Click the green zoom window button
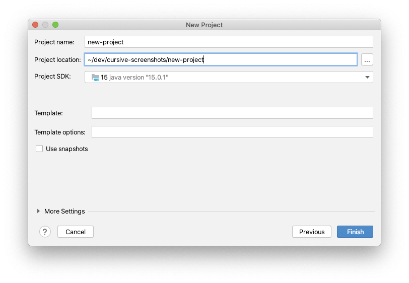The width and height of the screenshot is (409, 283). click(x=55, y=25)
